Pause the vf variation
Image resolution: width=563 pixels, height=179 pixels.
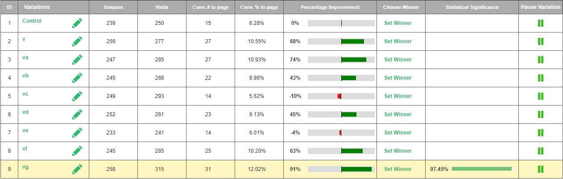click(x=540, y=151)
